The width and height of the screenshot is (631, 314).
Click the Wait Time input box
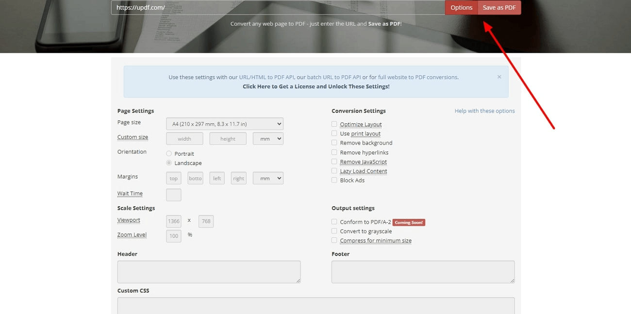click(x=174, y=195)
